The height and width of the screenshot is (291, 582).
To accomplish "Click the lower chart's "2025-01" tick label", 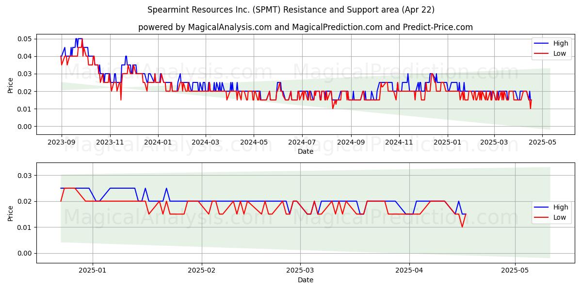I will pyautogui.click(x=92, y=271).
